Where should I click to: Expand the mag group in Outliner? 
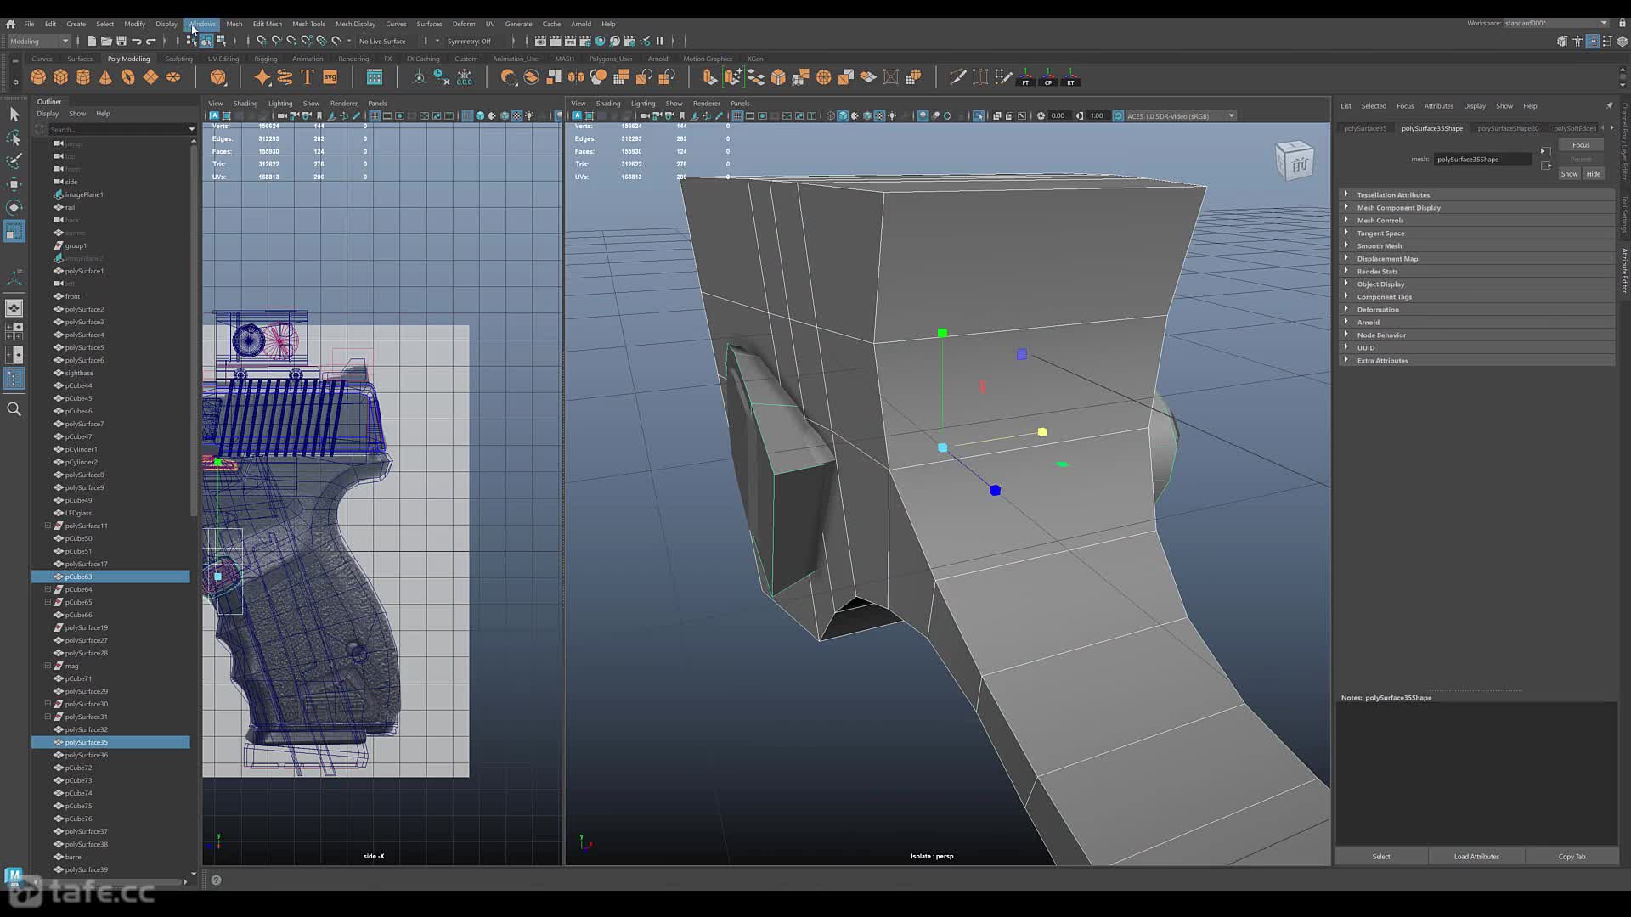tap(48, 666)
